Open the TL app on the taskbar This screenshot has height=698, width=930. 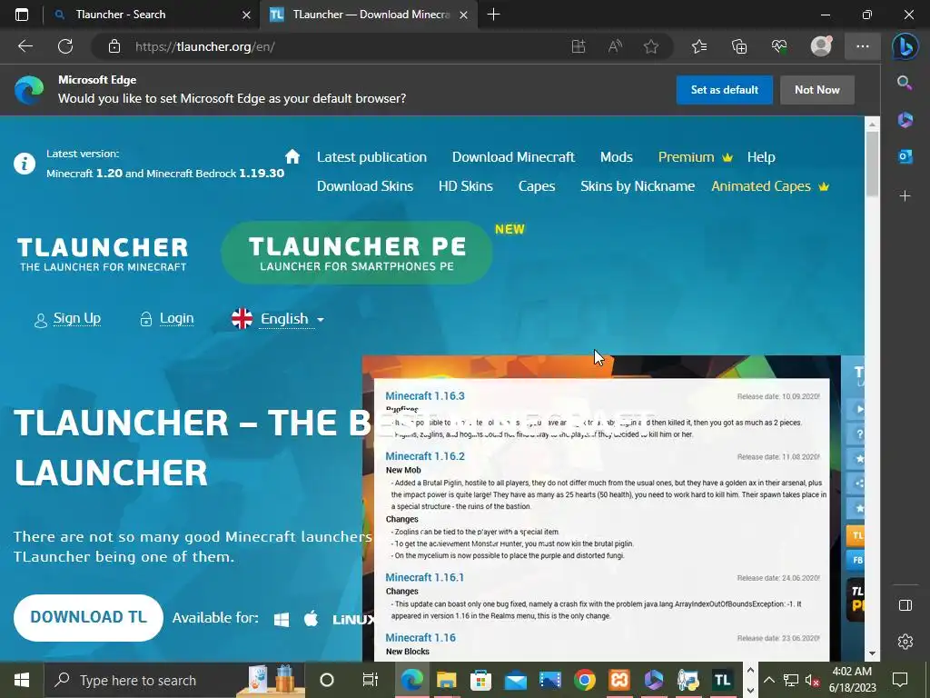(722, 680)
